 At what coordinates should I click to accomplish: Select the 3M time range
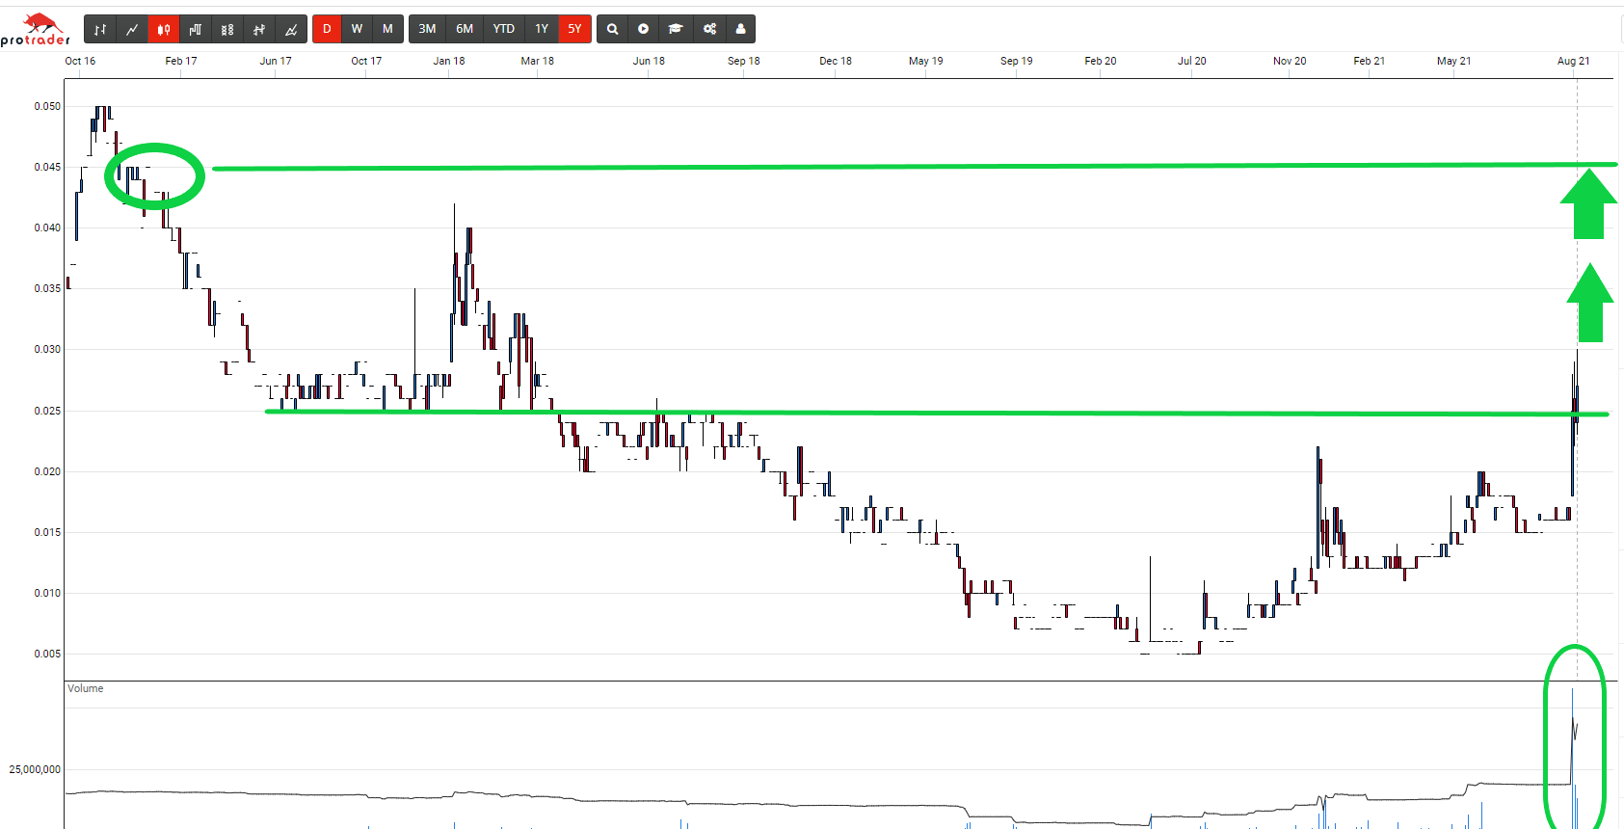click(427, 29)
